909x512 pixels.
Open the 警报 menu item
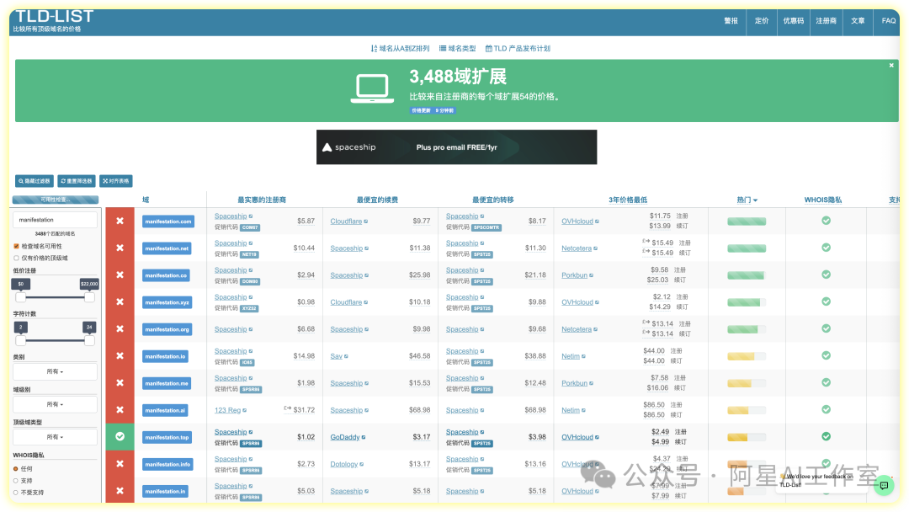tap(731, 21)
